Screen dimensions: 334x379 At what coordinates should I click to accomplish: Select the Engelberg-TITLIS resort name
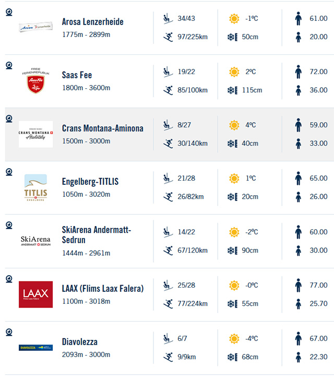click(x=90, y=182)
